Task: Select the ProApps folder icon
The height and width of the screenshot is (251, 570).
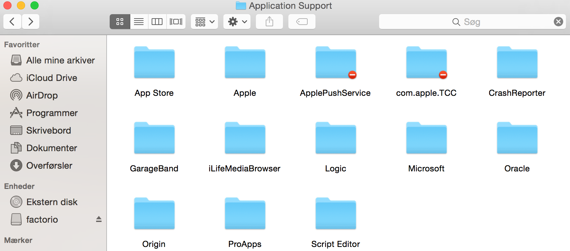Action: (245, 214)
